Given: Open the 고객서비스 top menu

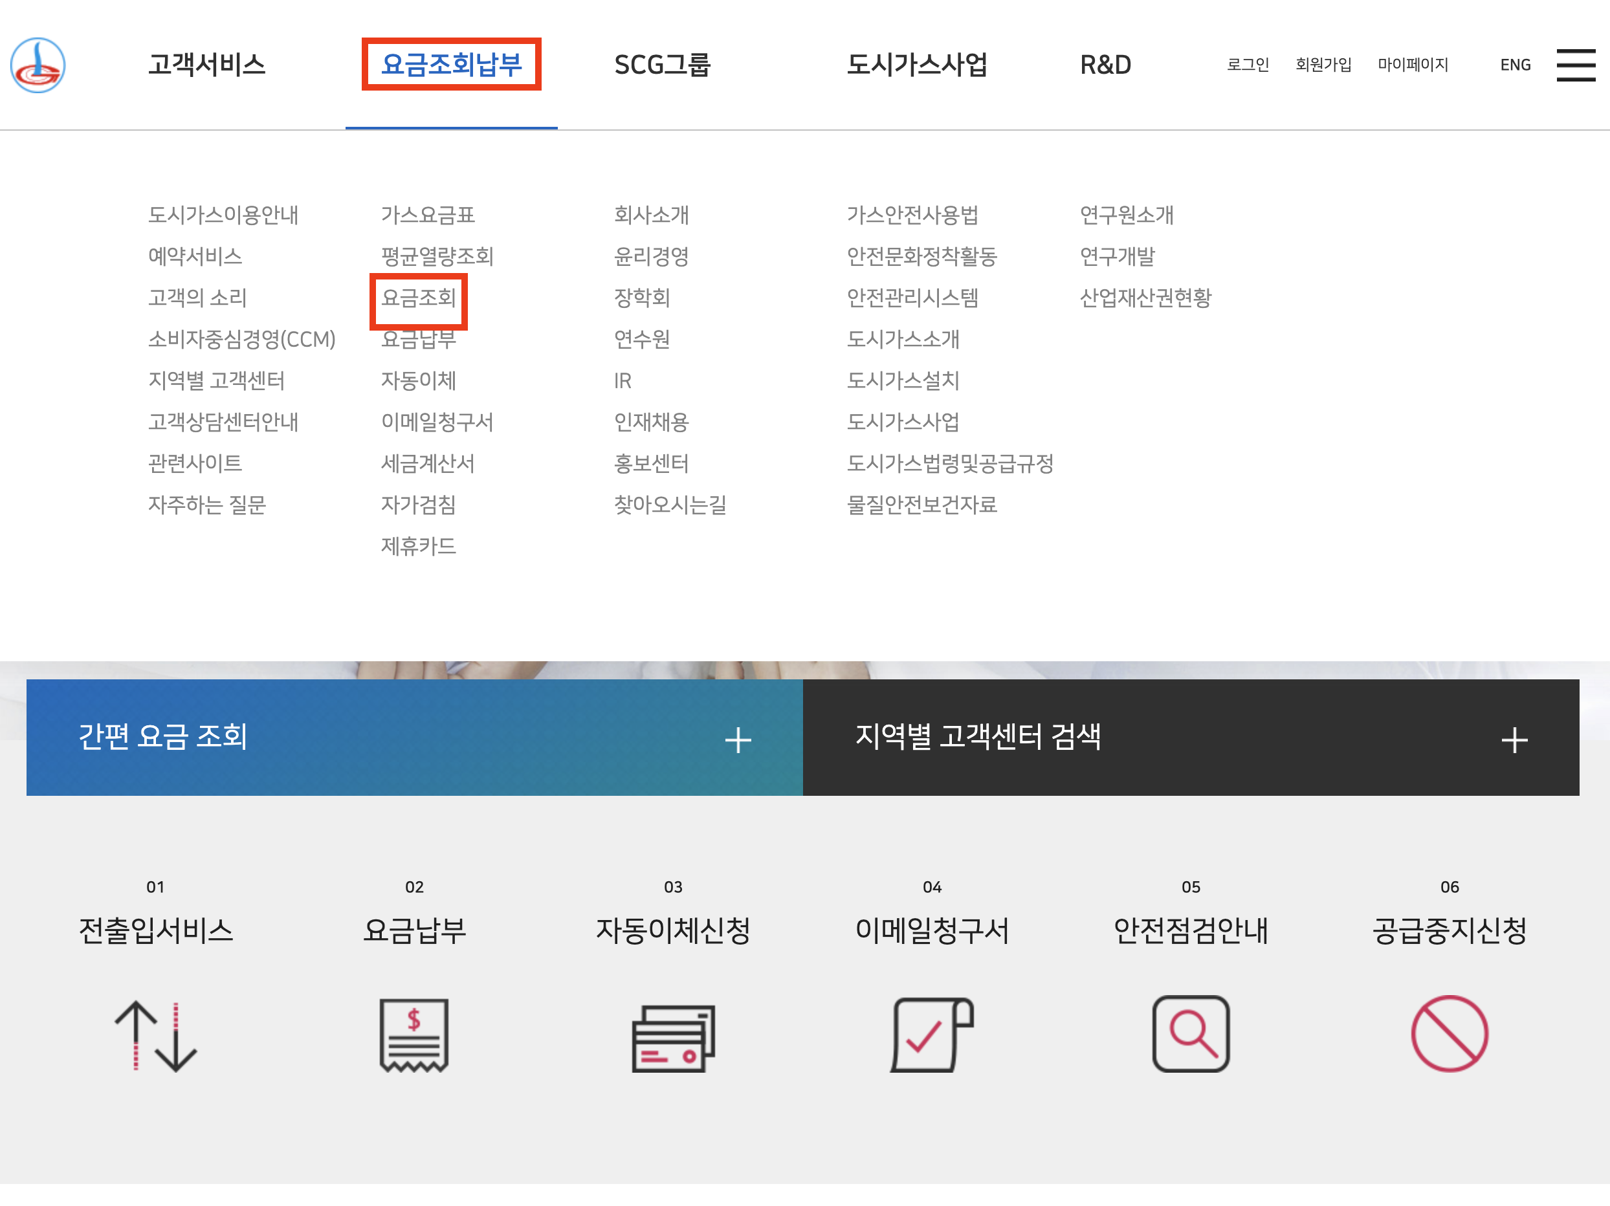Looking at the screenshot, I should [x=206, y=65].
